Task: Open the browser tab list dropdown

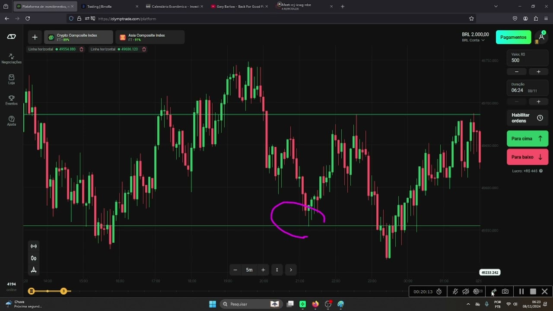Action: 496,6
